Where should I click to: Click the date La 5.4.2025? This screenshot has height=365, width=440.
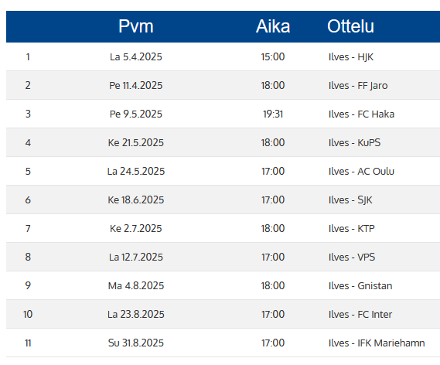pos(136,57)
